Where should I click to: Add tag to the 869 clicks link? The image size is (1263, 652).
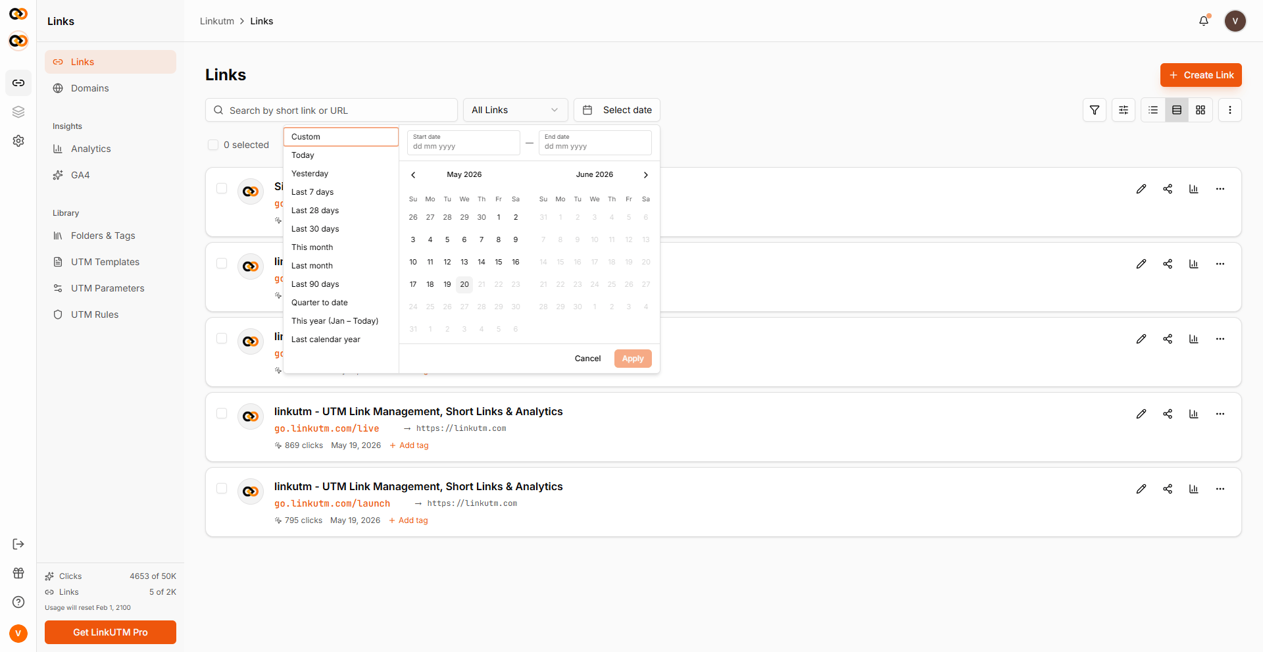[409, 445]
